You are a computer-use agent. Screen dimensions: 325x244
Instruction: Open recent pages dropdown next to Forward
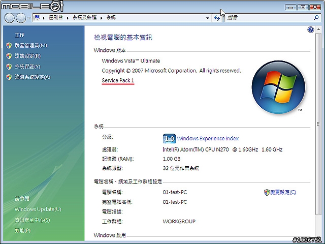click(x=29, y=18)
